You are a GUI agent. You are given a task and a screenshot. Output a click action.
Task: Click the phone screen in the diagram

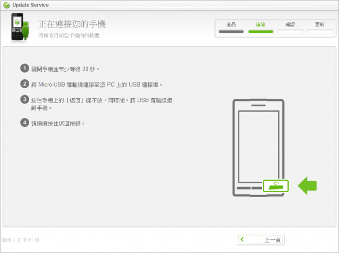(x=258, y=146)
